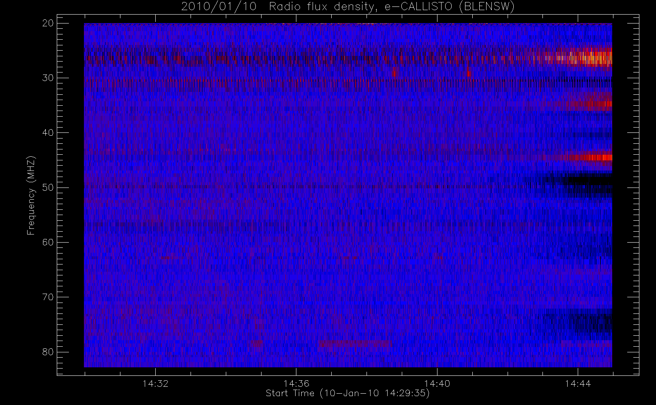The width and height of the screenshot is (656, 405).
Task: Select the 14:32 time tick label
Action: tap(155, 384)
